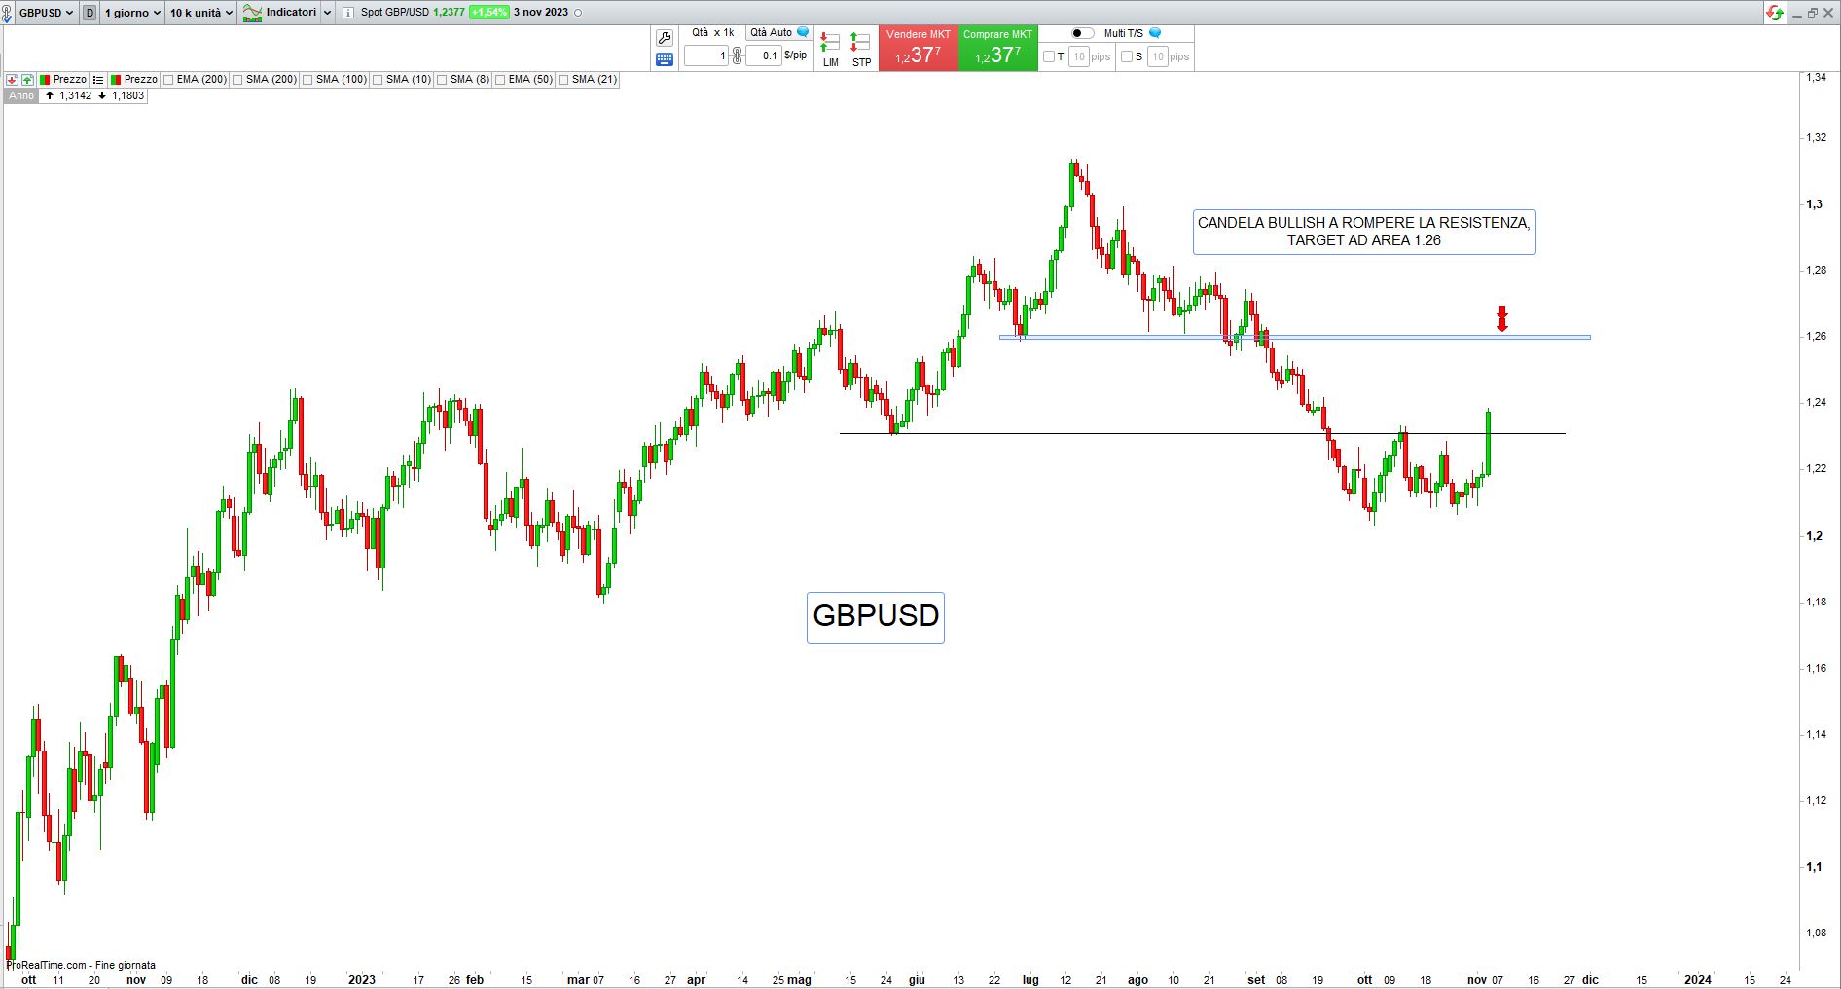Check the T target checkbox
The height and width of the screenshot is (989, 1841).
[1049, 56]
